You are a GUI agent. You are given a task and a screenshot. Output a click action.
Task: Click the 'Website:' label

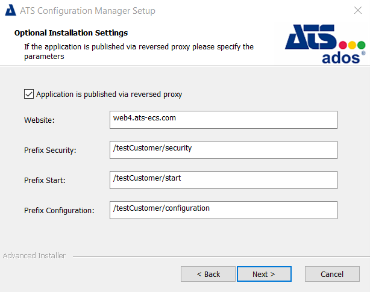click(x=39, y=120)
